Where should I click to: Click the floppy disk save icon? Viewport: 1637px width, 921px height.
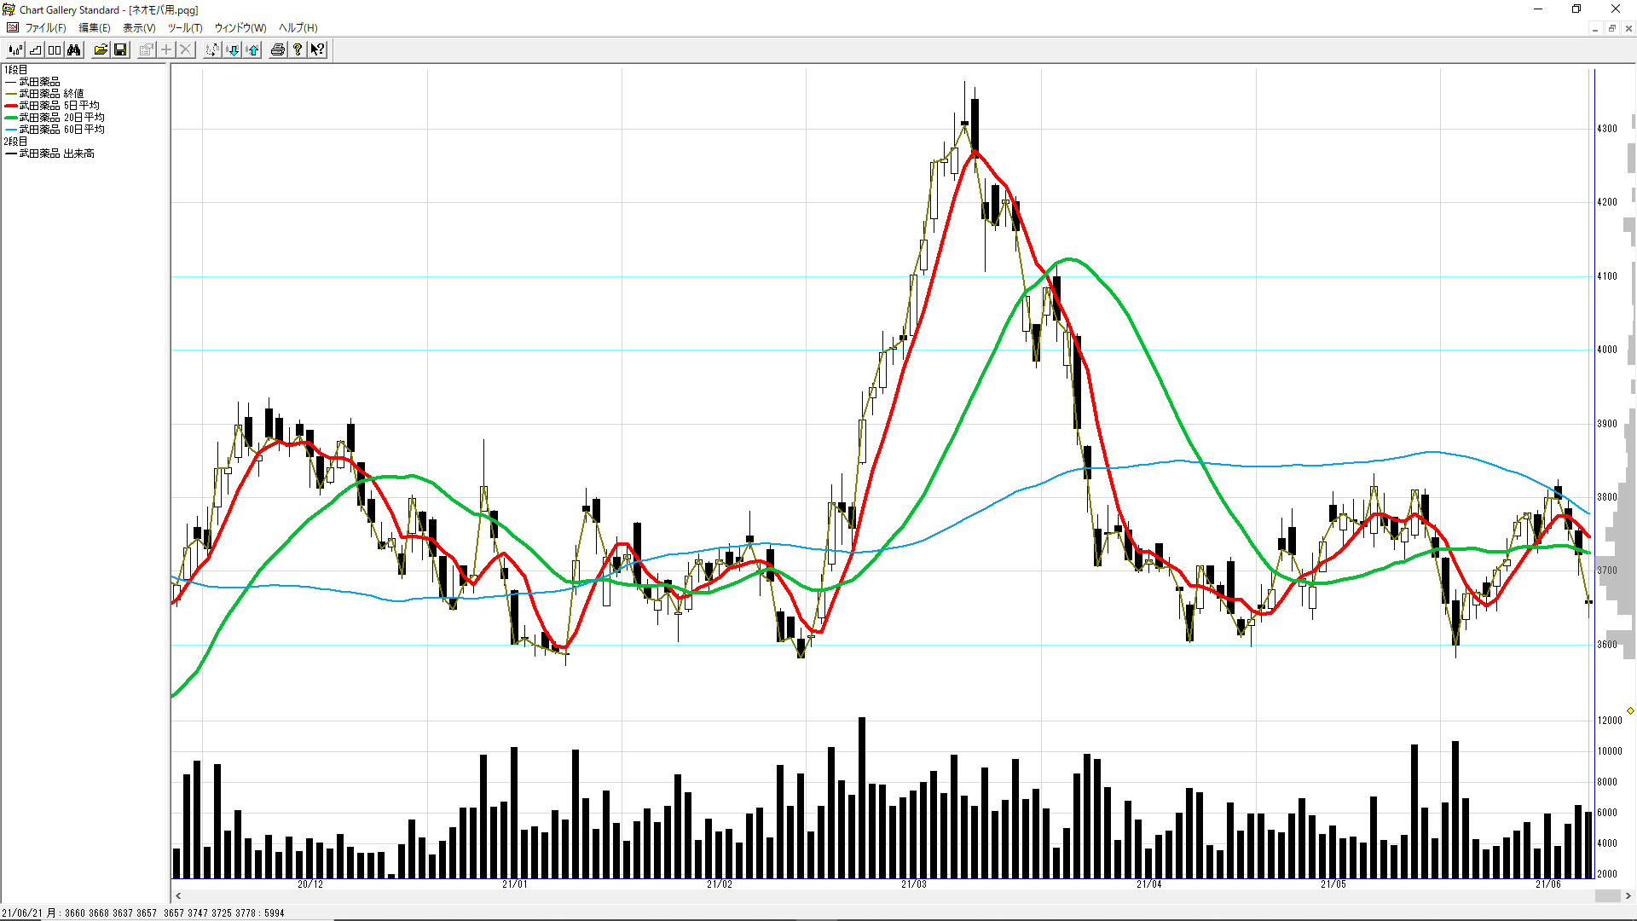pyautogui.click(x=120, y=50)
